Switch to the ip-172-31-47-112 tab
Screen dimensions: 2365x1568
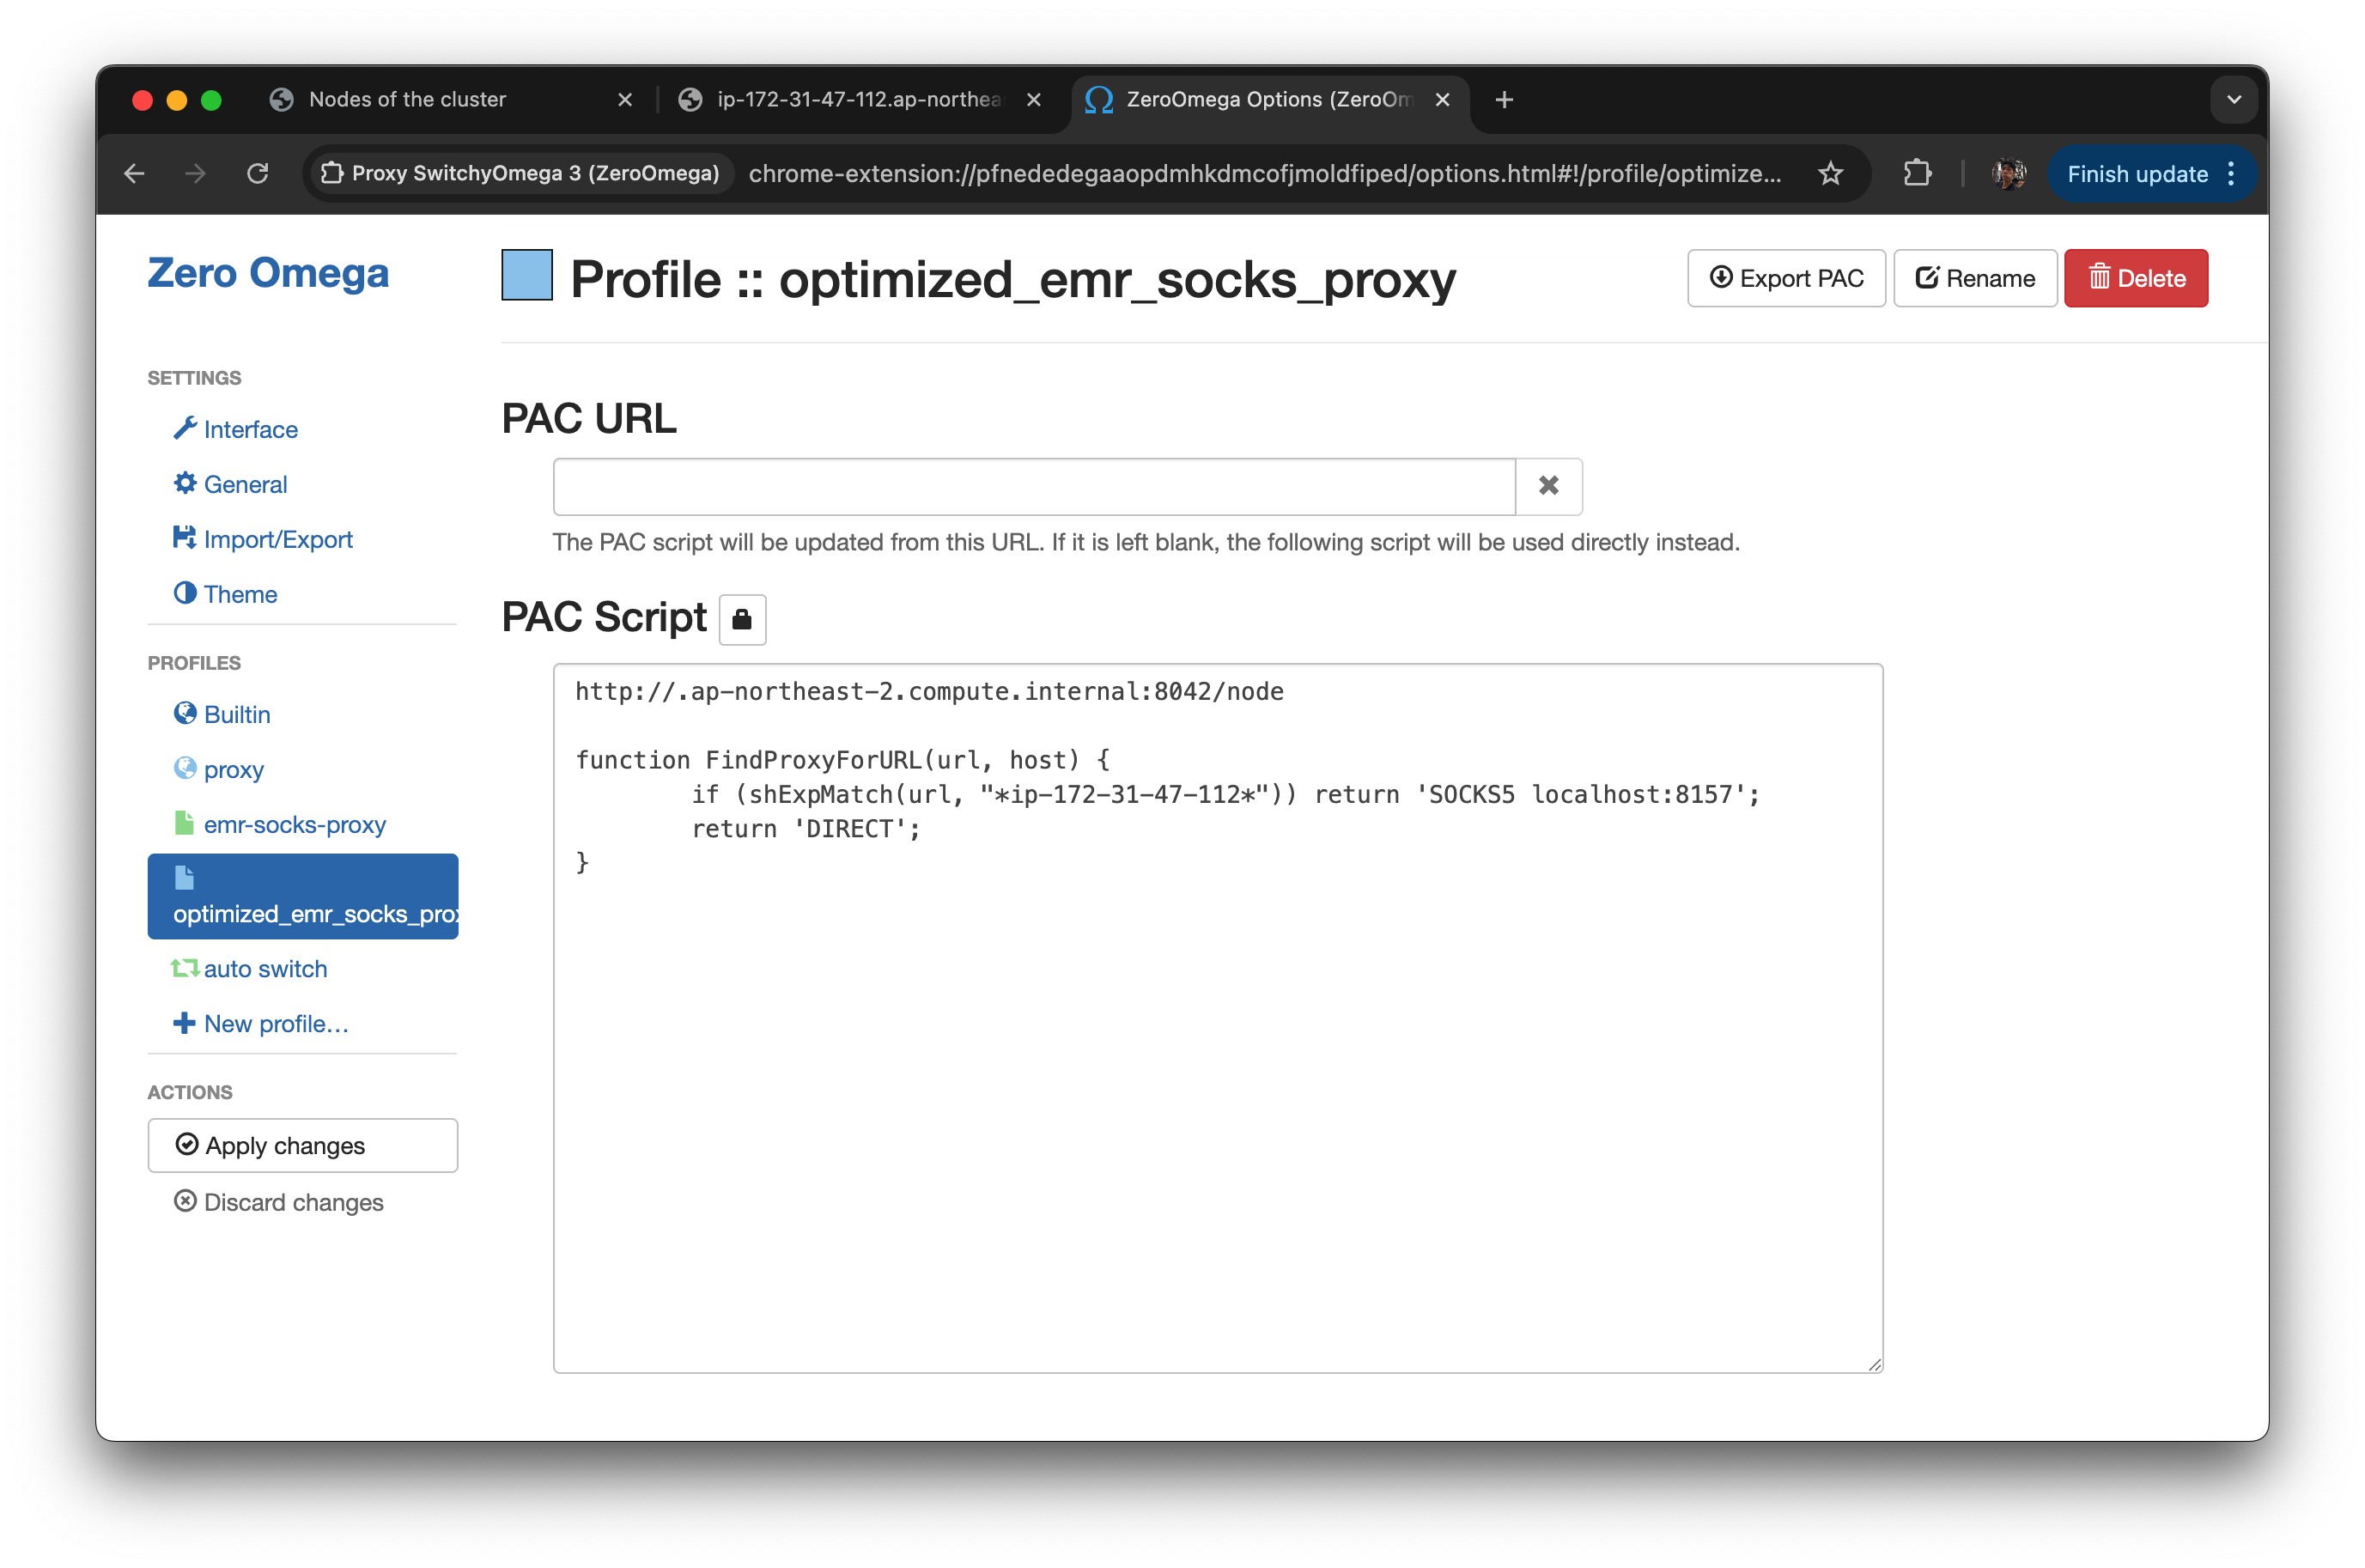coord(857,99)
